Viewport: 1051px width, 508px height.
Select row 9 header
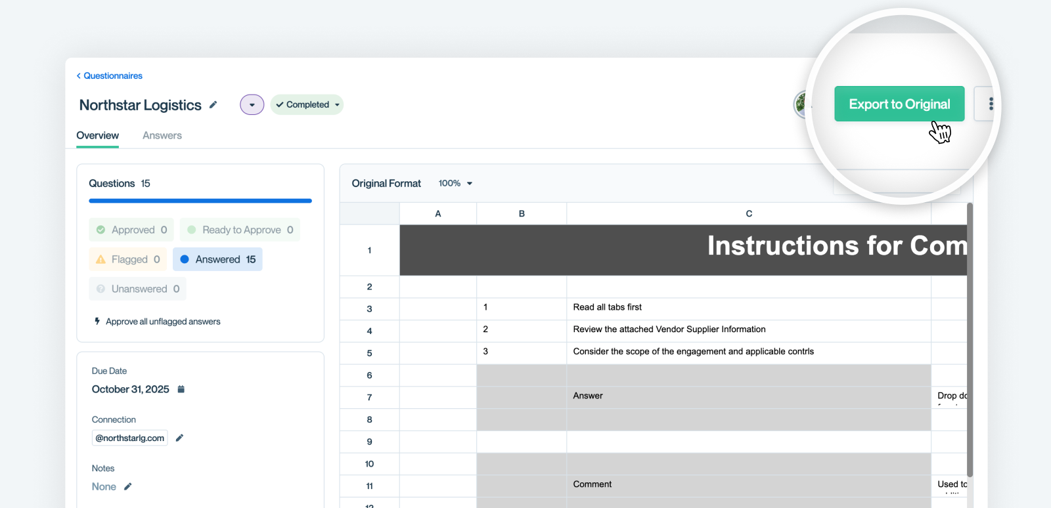pos(370,442)
